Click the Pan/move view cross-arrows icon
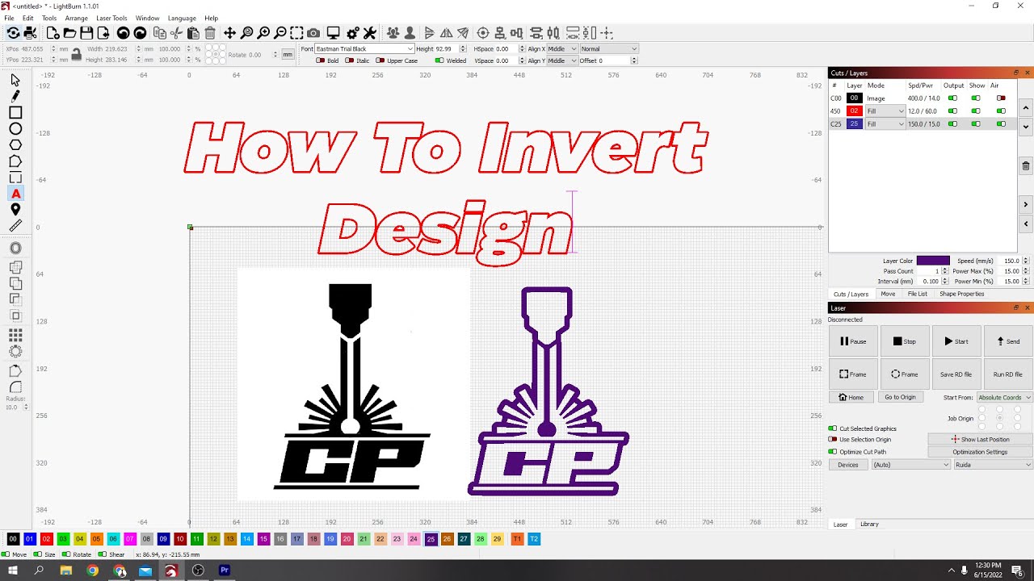This screenshot has width=1034, height=581. [230, 33]
